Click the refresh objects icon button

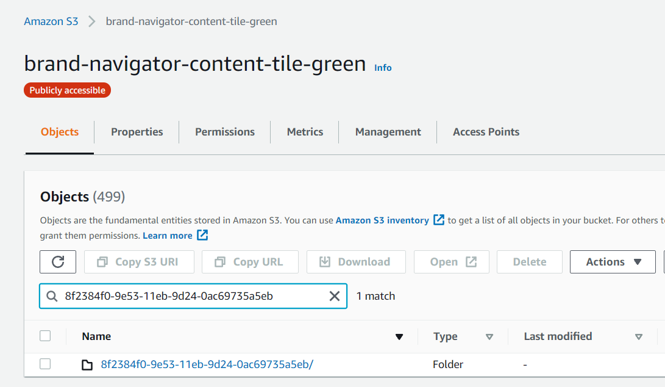(58, 262)
